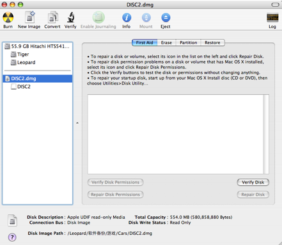282x245 pixels.
Task: Click the sidebar splitter handle dot
Action: pyautogui.click(x=77, y=123)
